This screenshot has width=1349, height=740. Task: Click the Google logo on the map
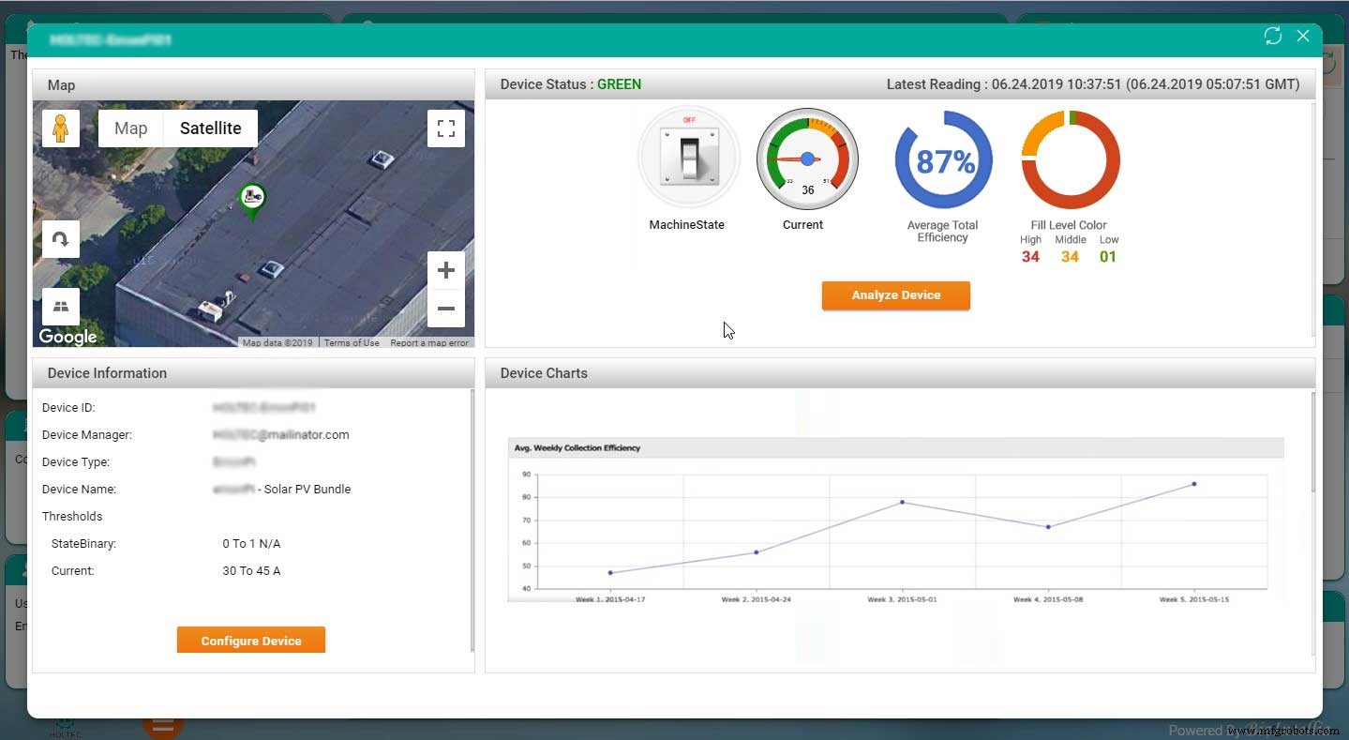pyautogui.click(x=67, y=336)
